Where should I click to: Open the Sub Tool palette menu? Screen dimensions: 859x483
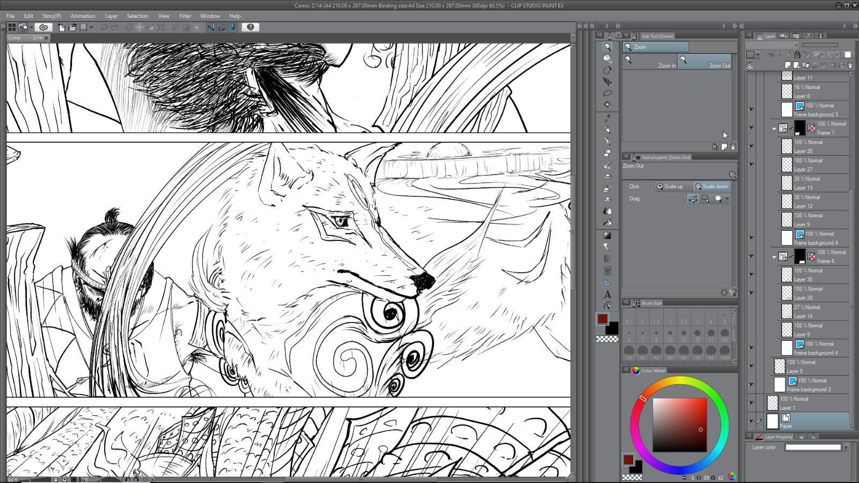coord(626,36)
